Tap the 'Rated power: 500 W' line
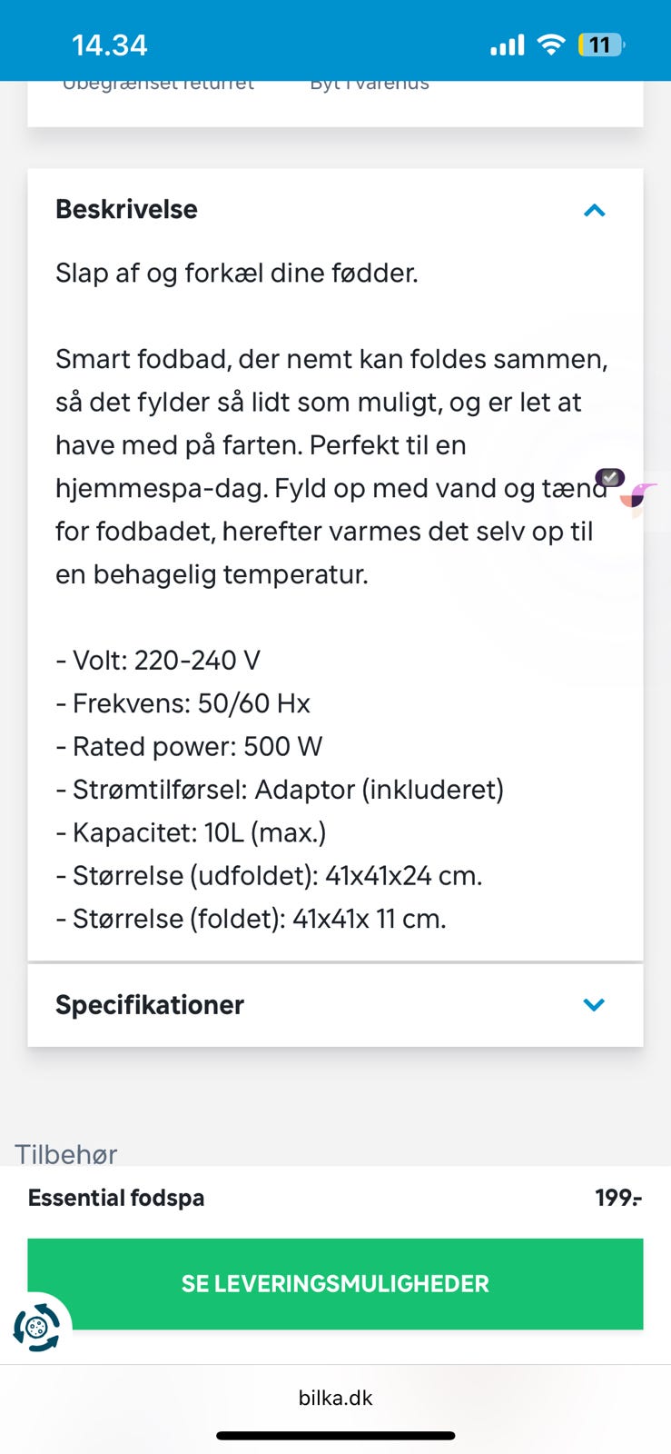 189,746
